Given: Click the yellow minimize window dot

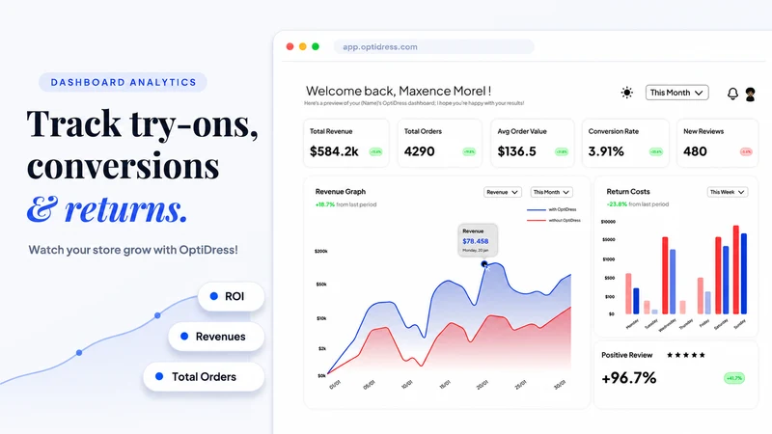Looking at the screenshot, I should pyautogui.click(x=303, y=46).
